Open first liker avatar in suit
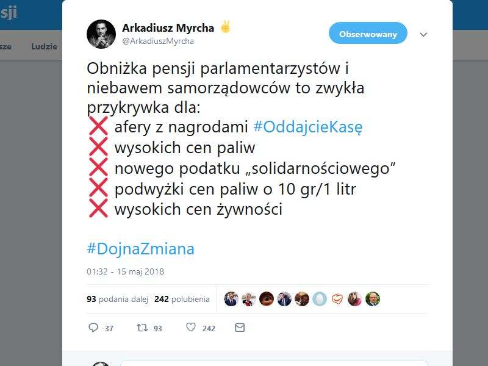This screenshot has height=366, width=488. (x=231, y=299)
